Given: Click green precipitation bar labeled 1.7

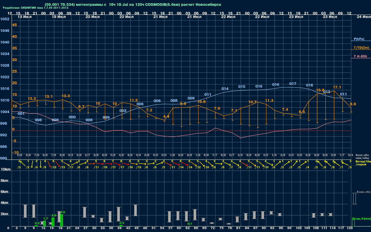Looking at the screenshot, I should click(x=44, y=224).
